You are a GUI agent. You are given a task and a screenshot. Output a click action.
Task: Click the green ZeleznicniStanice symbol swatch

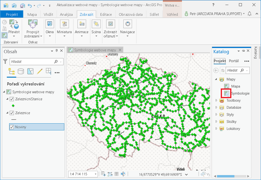click(13, 106)
